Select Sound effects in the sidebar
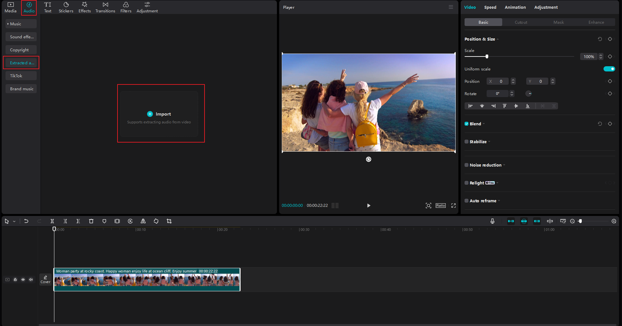Viewport: 622px width, 326px height. (x=21, y=36)
